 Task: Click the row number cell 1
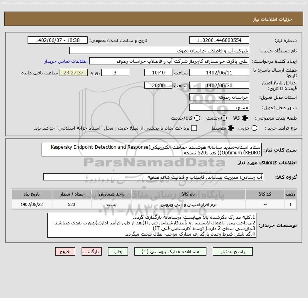(290, 204)
